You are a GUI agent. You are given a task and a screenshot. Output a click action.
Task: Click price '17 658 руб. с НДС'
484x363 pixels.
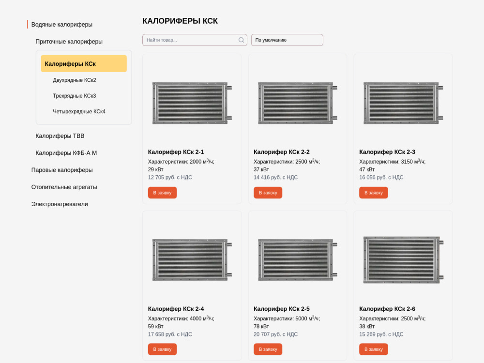point(170,334)
